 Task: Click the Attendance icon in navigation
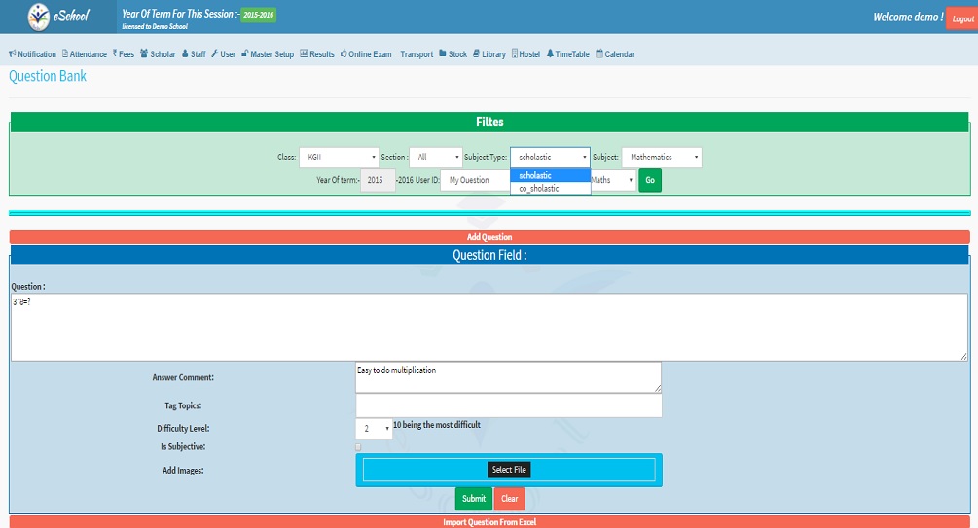pos(65,54)
